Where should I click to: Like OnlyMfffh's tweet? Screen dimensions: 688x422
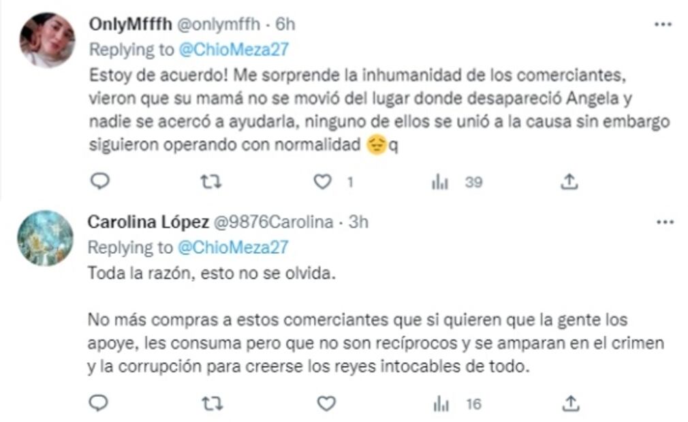[x=322, y=181]
